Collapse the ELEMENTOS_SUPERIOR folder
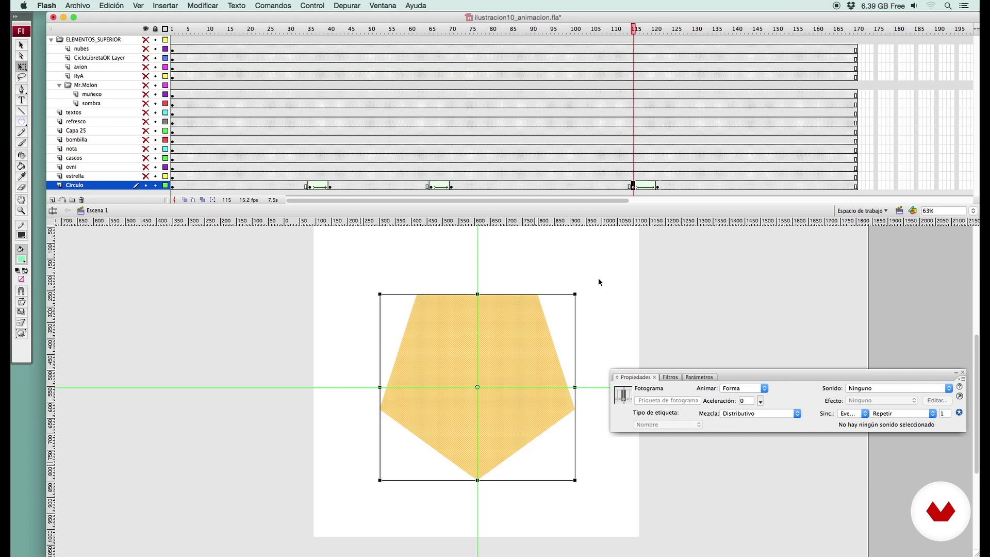990x557 pixels. pos(51,40)
